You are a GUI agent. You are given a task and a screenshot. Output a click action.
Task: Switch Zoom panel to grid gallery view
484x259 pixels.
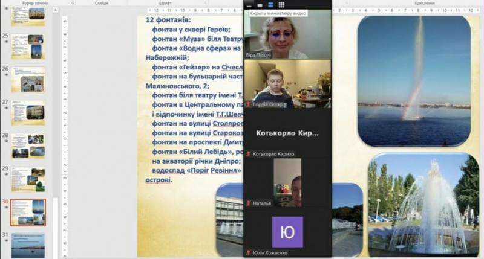281,5
